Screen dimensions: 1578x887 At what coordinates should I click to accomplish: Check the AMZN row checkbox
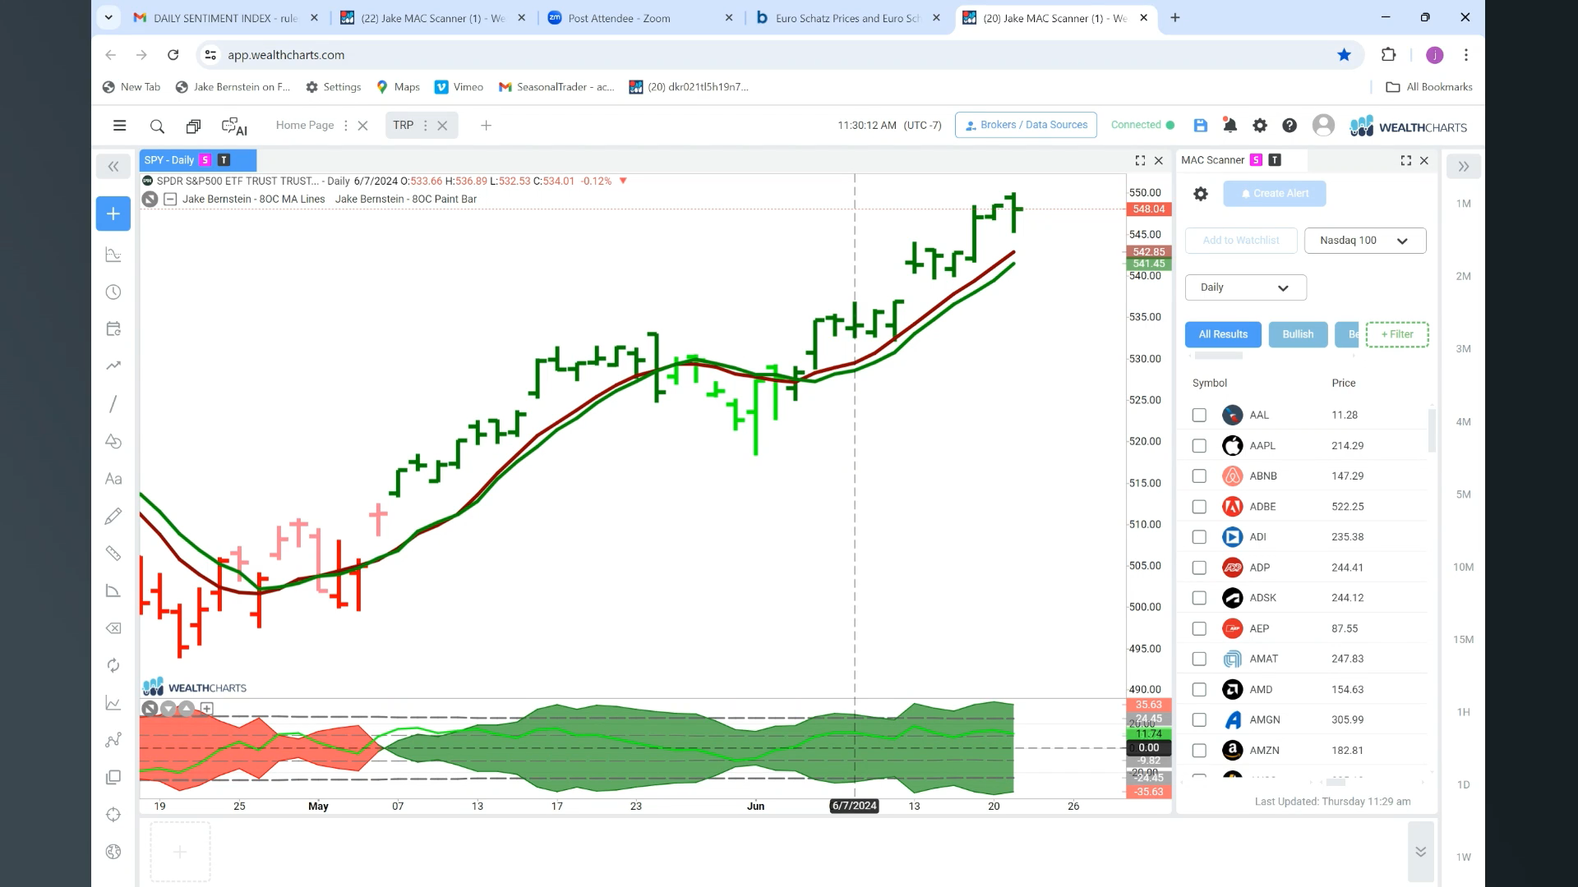click(1199, 751)
